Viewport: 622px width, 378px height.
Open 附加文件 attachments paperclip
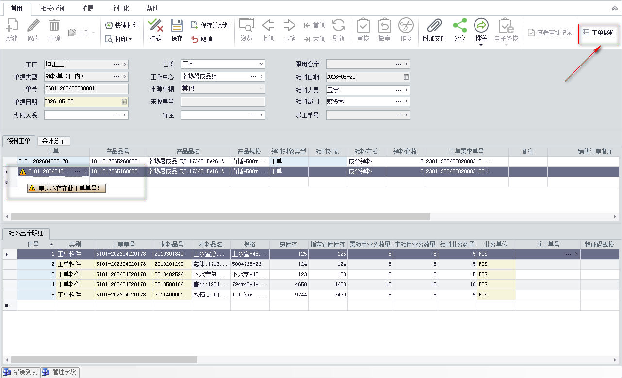tap(434, 26)
